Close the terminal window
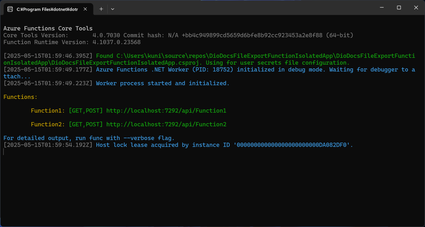This screenshot has height=227, width=425. [416, 8]
